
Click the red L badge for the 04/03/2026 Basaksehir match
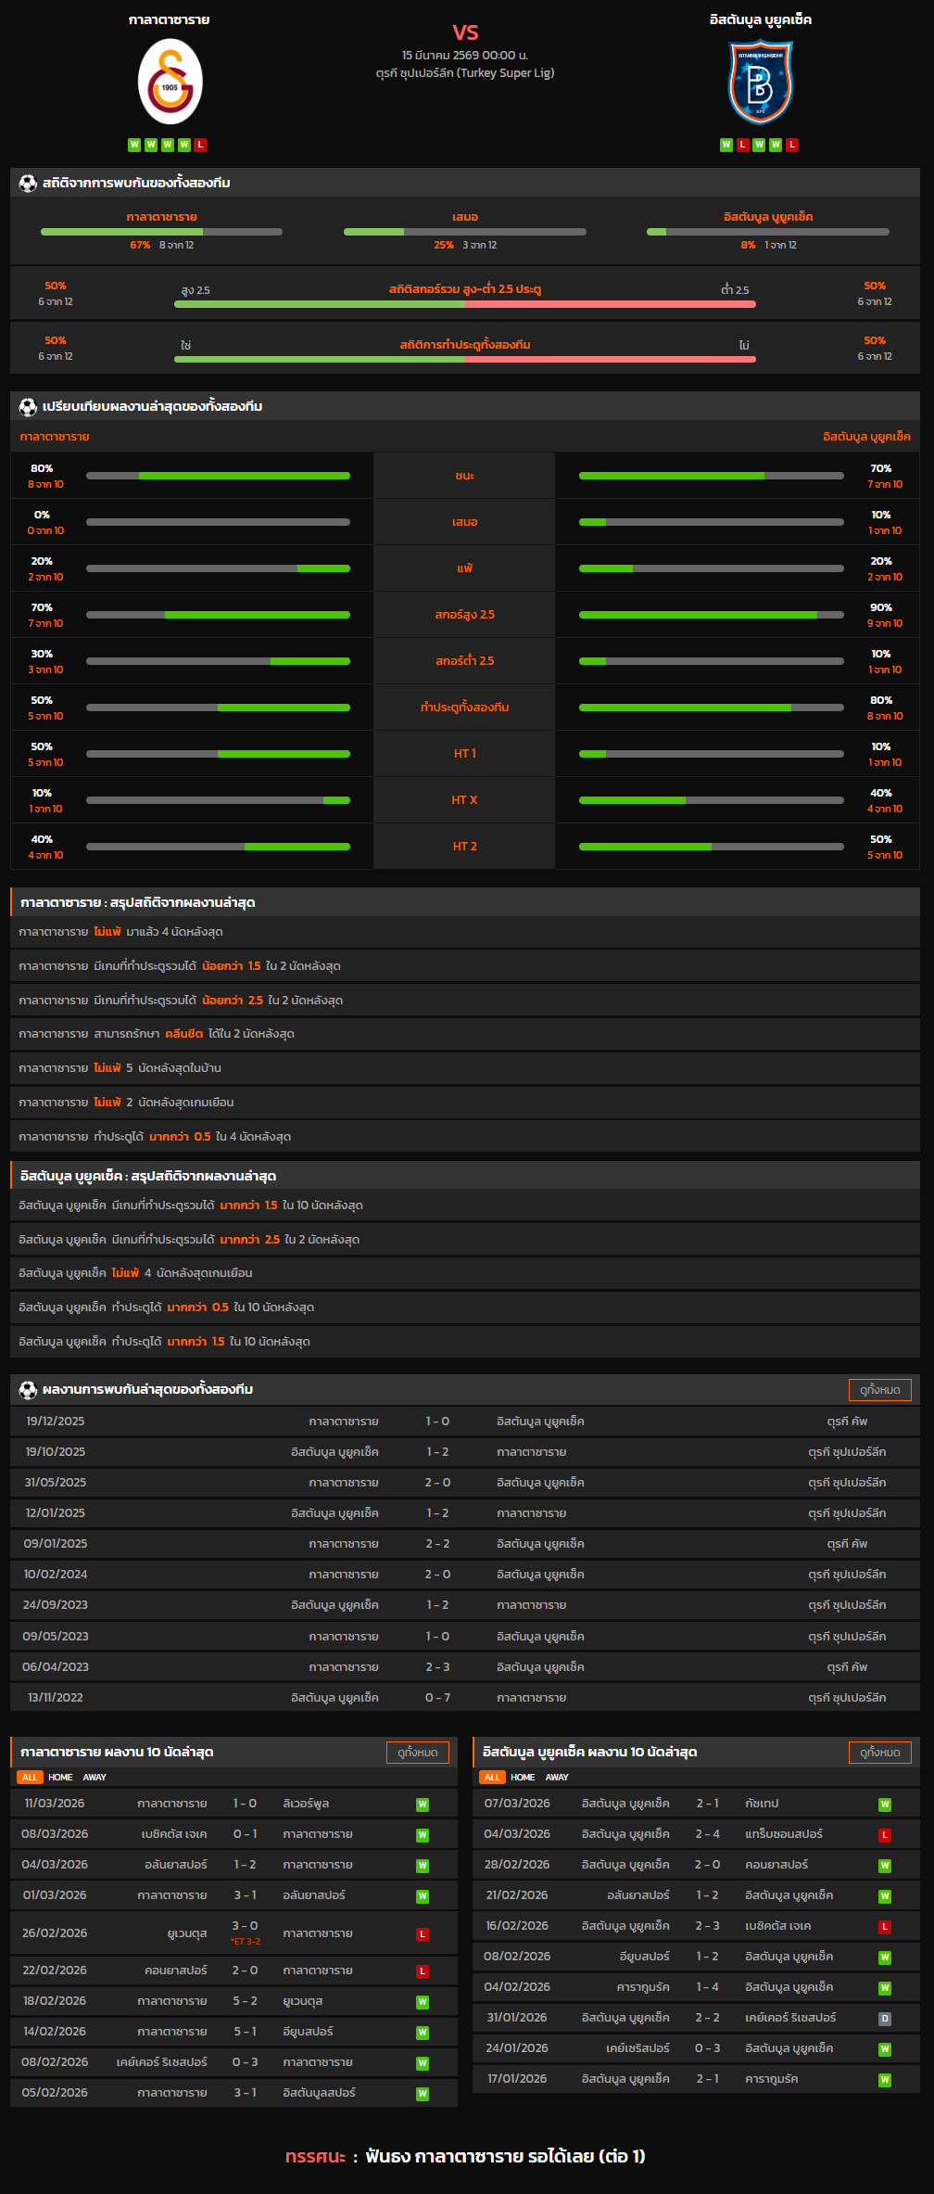885,1835
